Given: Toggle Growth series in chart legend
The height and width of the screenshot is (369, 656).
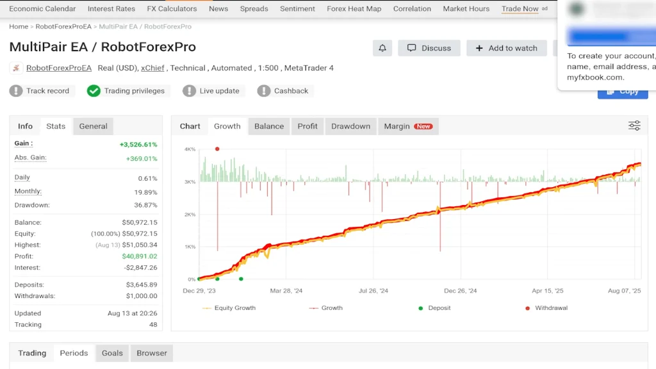Looking at the screenshot, I should [325, 308].
